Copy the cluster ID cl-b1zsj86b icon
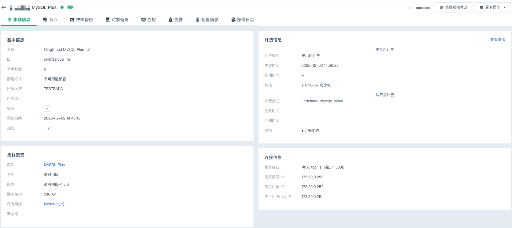This screenshot has height=228, width=512. [69, 59]
